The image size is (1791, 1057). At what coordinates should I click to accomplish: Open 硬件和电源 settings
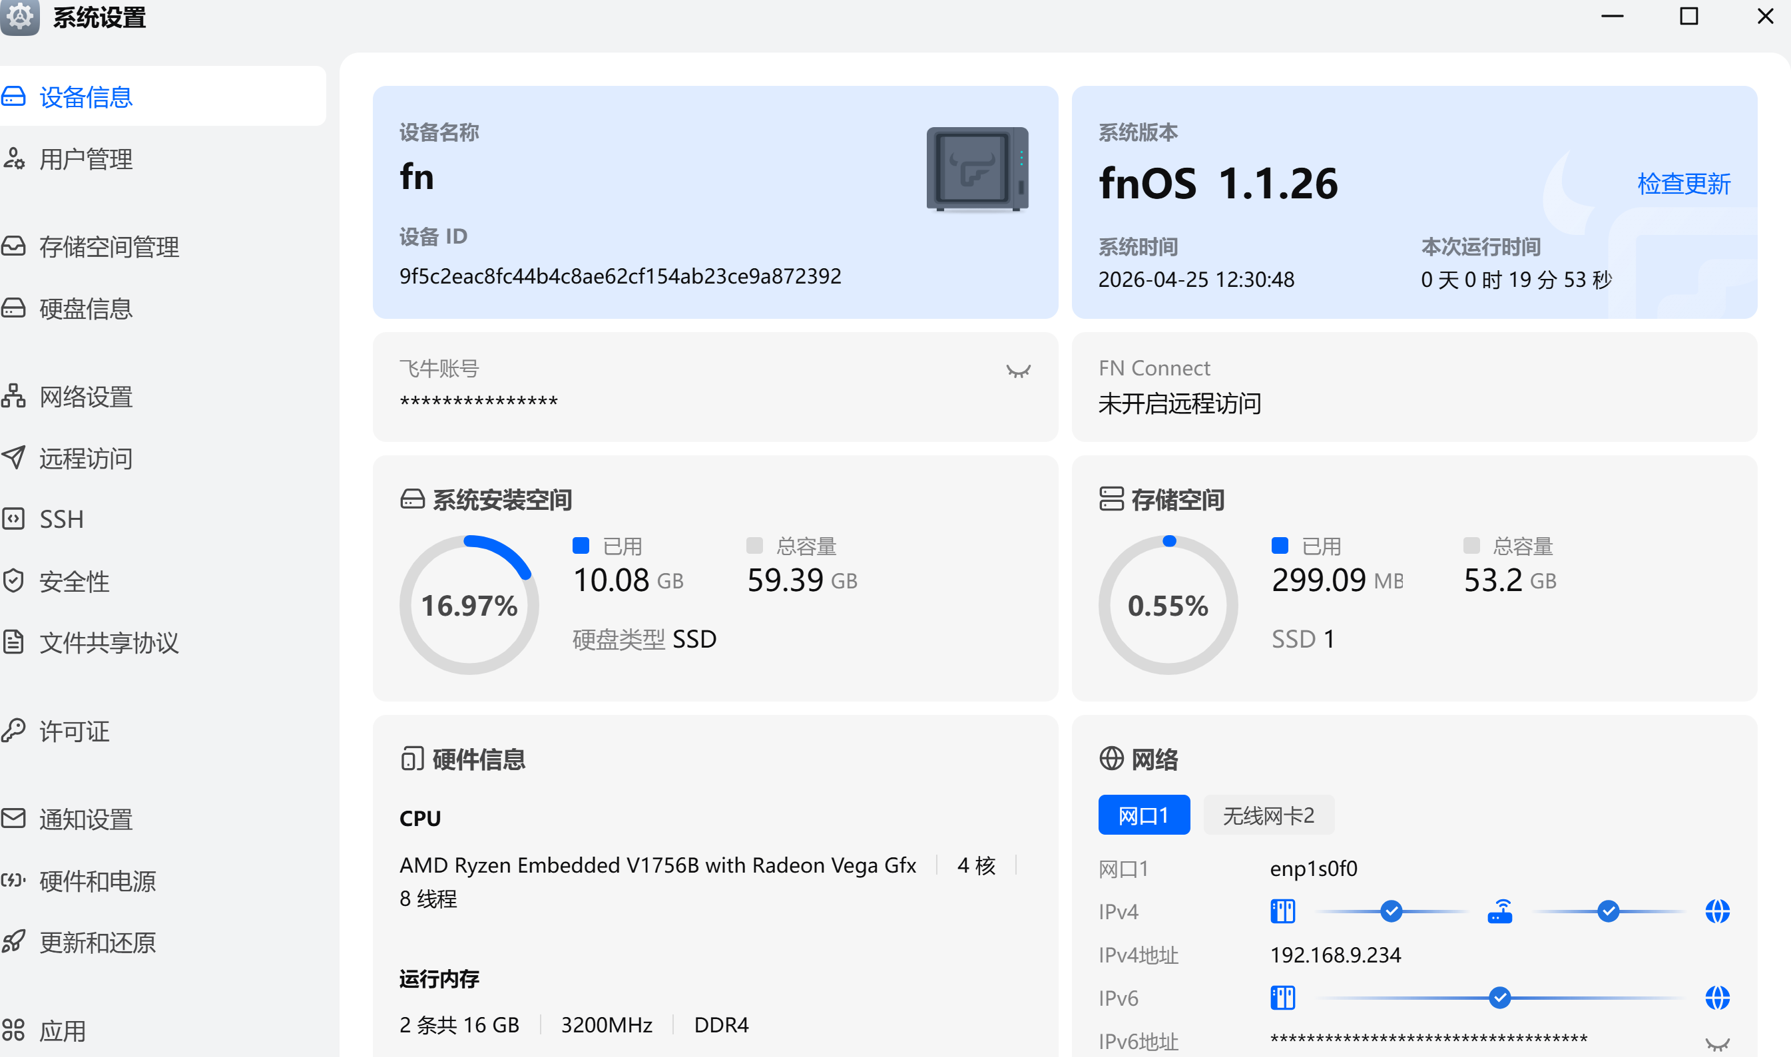coord(98,881)
